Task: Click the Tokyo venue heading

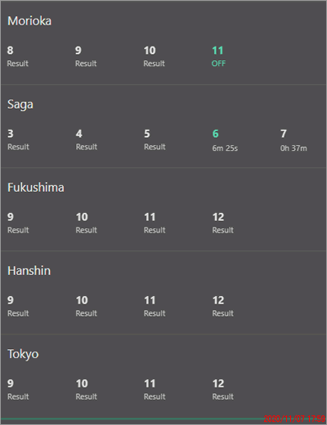Action: pyautogui.click(x=23, y=354)
